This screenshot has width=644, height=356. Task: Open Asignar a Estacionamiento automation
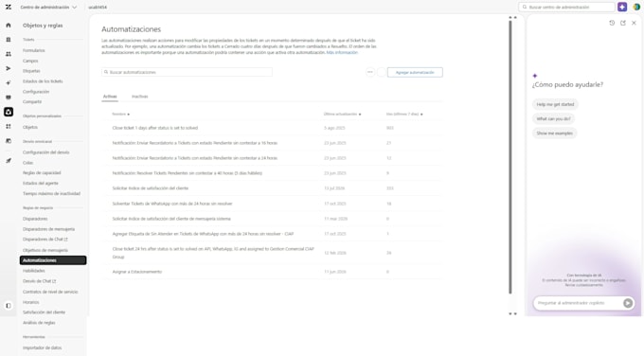[136, 272]
